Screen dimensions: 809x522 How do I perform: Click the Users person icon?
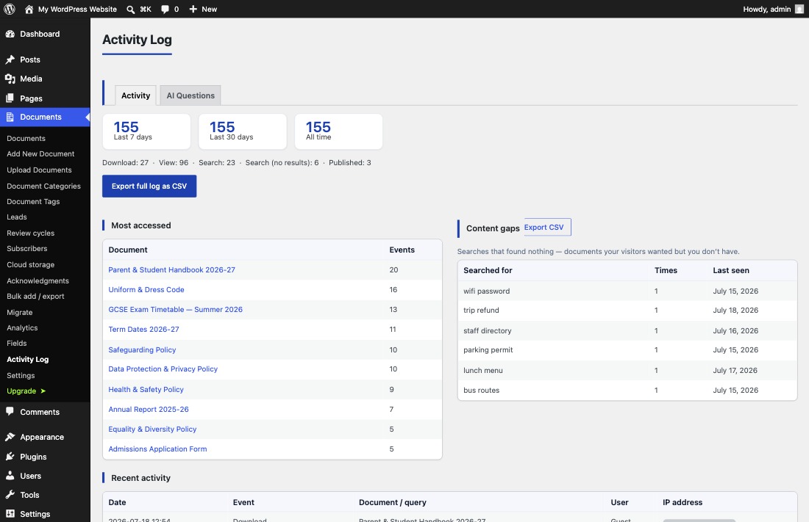pos(10,476)
